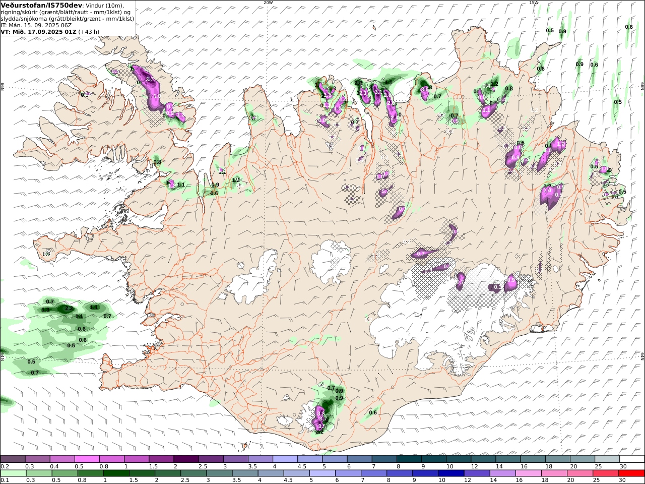The image size is (645, 484).
Task: Select the green-scale swatch between 0.5 and 0.8
Action: (64, 473)
